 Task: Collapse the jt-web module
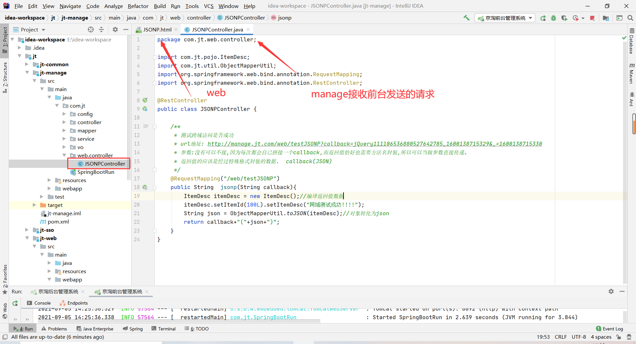27,238
